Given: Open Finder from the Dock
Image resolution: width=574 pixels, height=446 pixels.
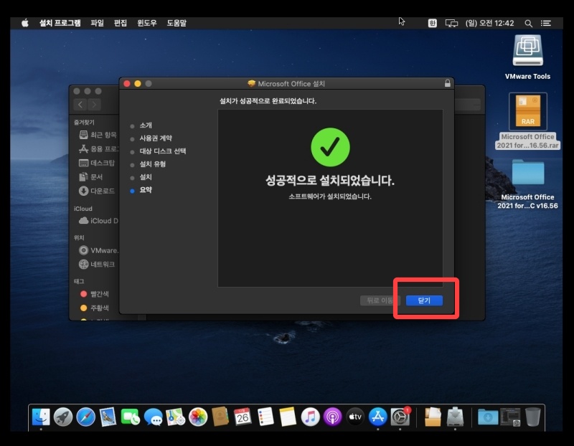Looking at the screenshot, I should [41, 417].
